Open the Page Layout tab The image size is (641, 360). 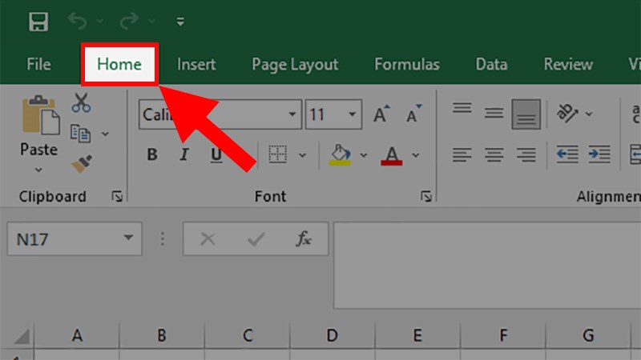coord(295,64)
